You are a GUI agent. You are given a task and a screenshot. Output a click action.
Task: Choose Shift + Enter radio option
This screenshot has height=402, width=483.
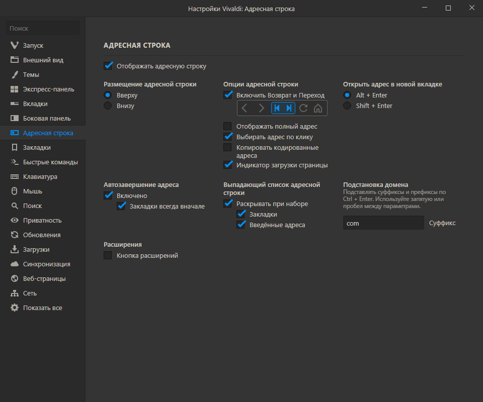(x=347, y=106)
